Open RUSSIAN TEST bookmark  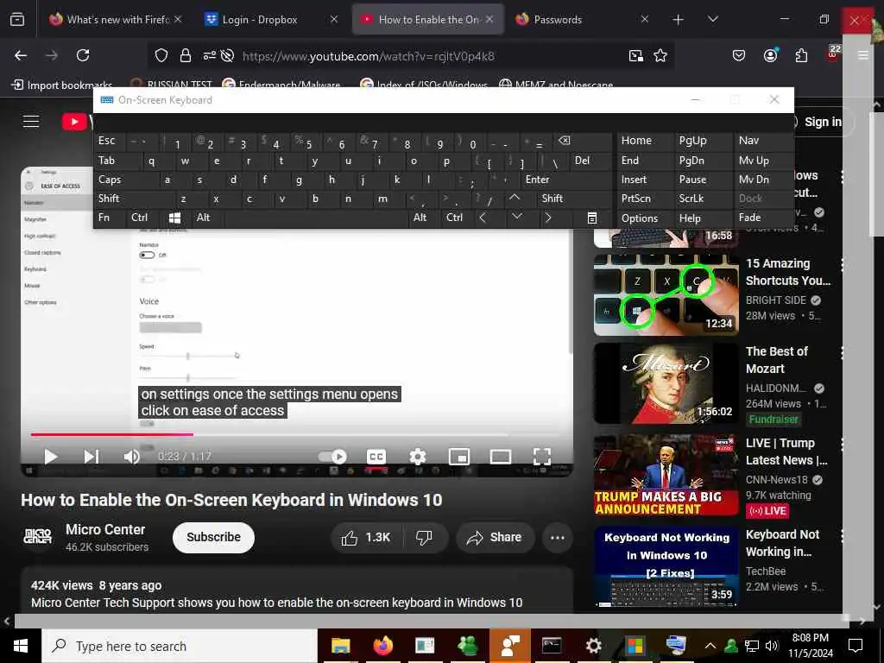tap(172, 85)
